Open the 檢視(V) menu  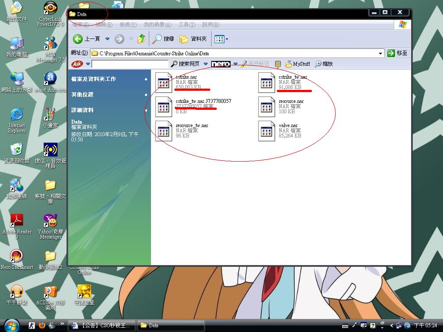point(128,25)
